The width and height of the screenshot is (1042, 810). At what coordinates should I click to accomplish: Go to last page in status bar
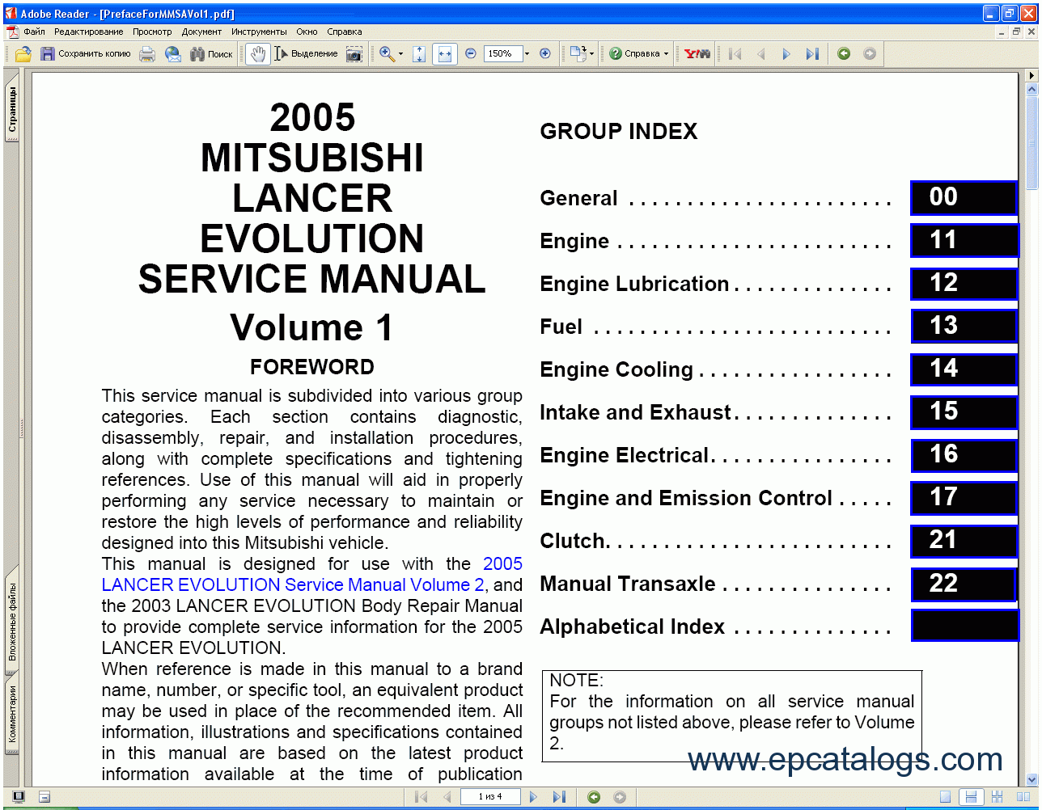click(x=558, y=796)
